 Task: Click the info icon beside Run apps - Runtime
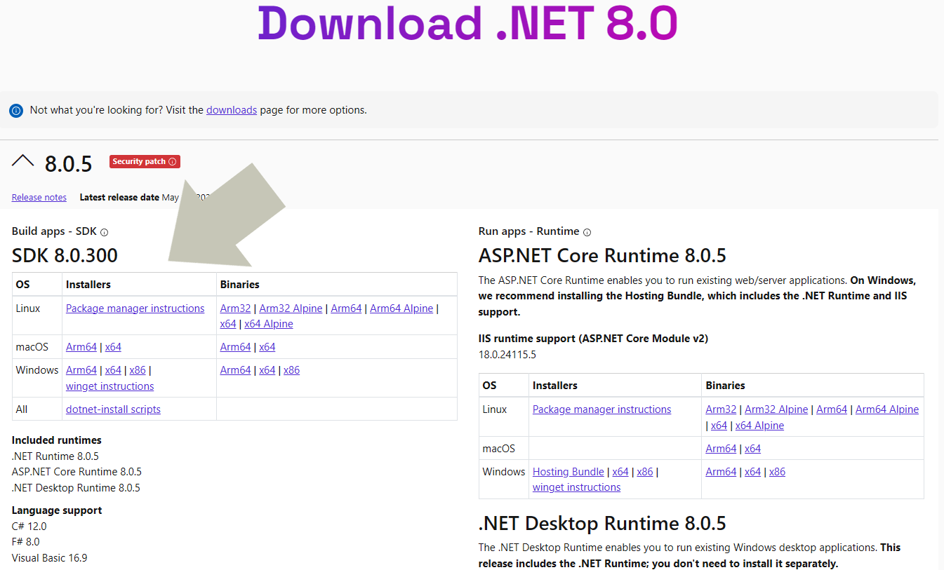[587, 232]
